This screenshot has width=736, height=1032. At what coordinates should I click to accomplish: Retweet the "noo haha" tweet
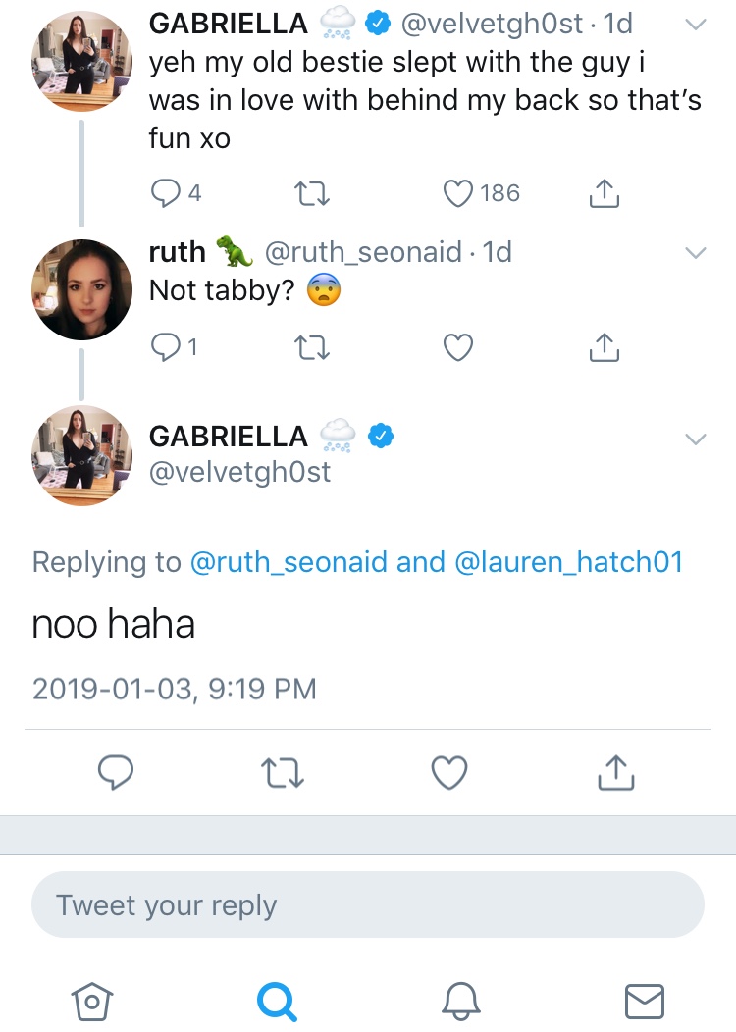click(x=283, y=773)
